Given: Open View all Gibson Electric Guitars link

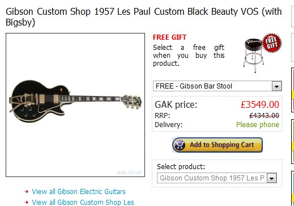Looking at the screenshot, I should (x=79, y=192).
